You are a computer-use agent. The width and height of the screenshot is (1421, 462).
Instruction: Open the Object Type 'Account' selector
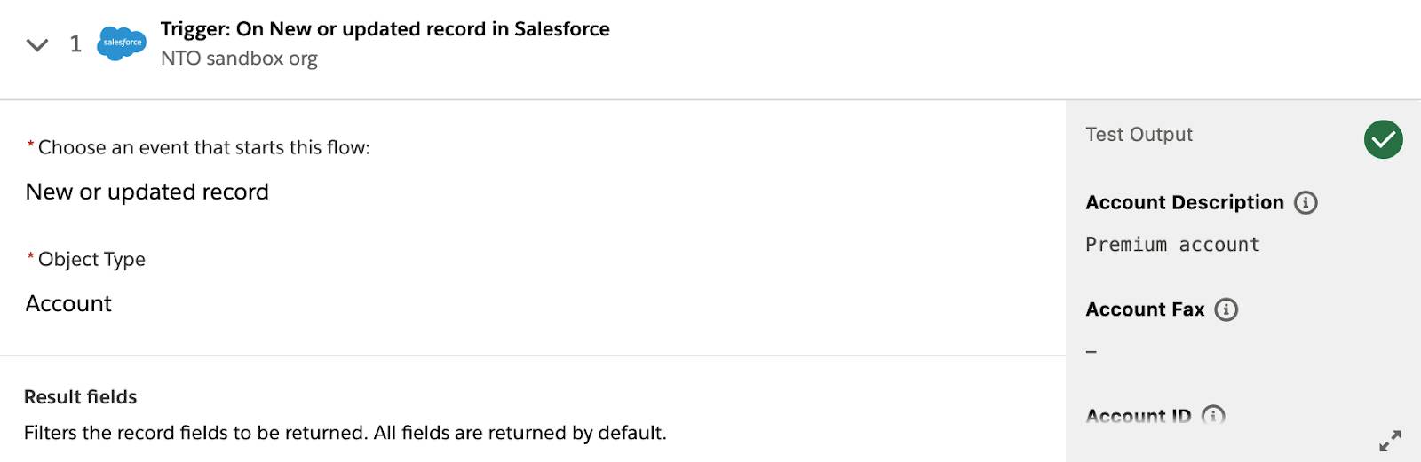point(69,304)
